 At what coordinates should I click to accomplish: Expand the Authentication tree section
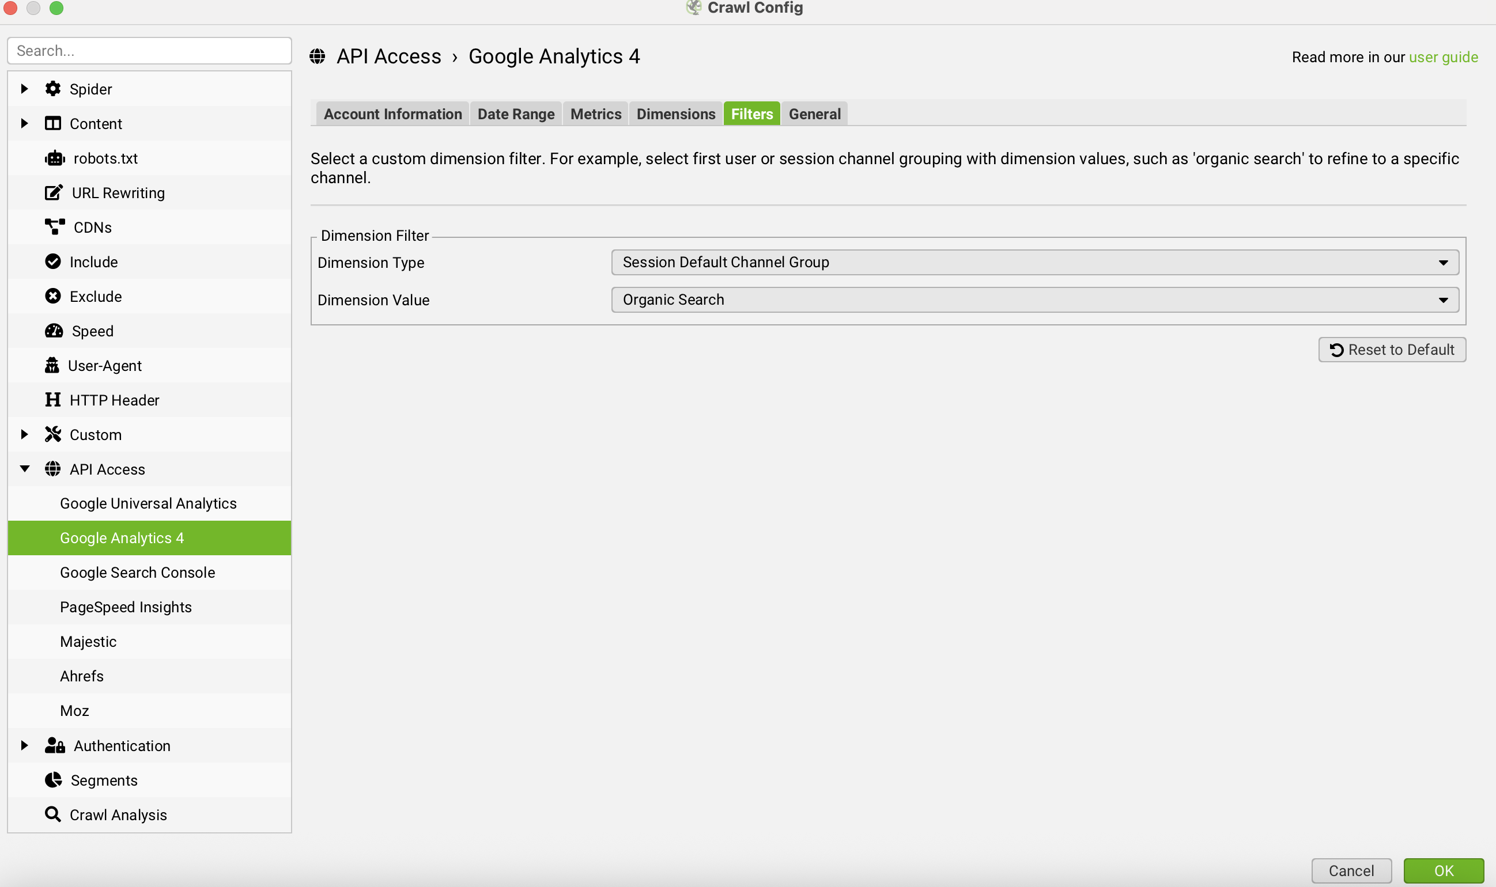(24, 745)
